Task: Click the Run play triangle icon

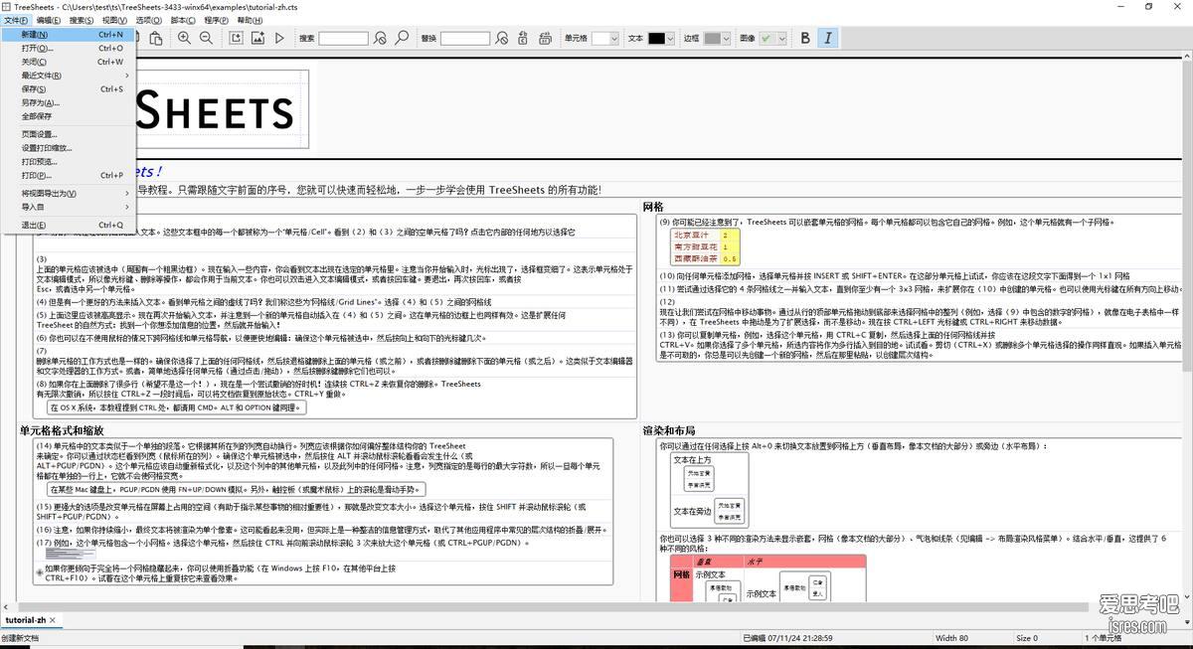Action: [279, 38]
